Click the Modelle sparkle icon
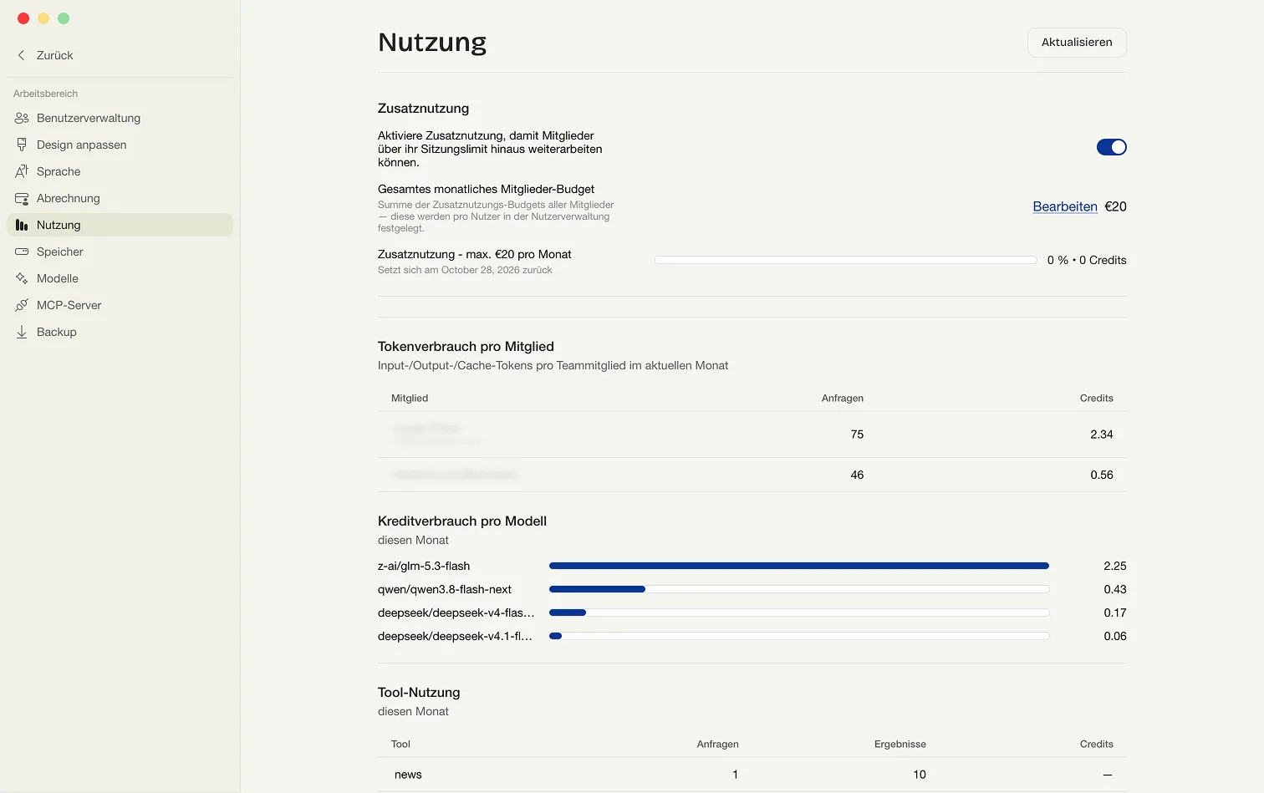 point(22,278)
